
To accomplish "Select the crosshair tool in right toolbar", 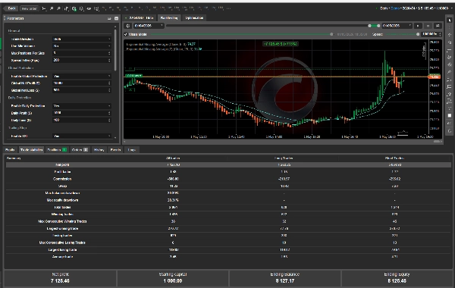I will coord(450,27).
